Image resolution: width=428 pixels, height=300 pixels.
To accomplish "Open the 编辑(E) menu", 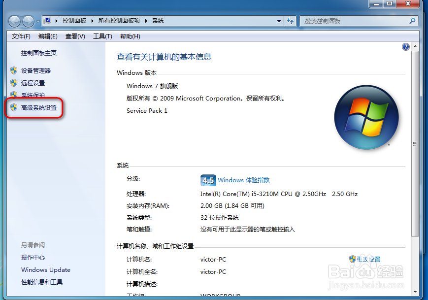I will pyautogui.click(x=48, y=36).
